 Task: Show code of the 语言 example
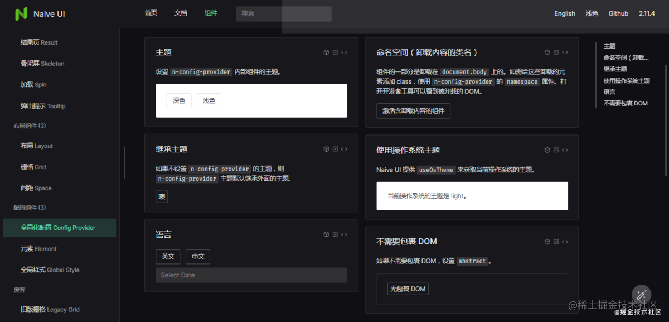click(344, 234)
